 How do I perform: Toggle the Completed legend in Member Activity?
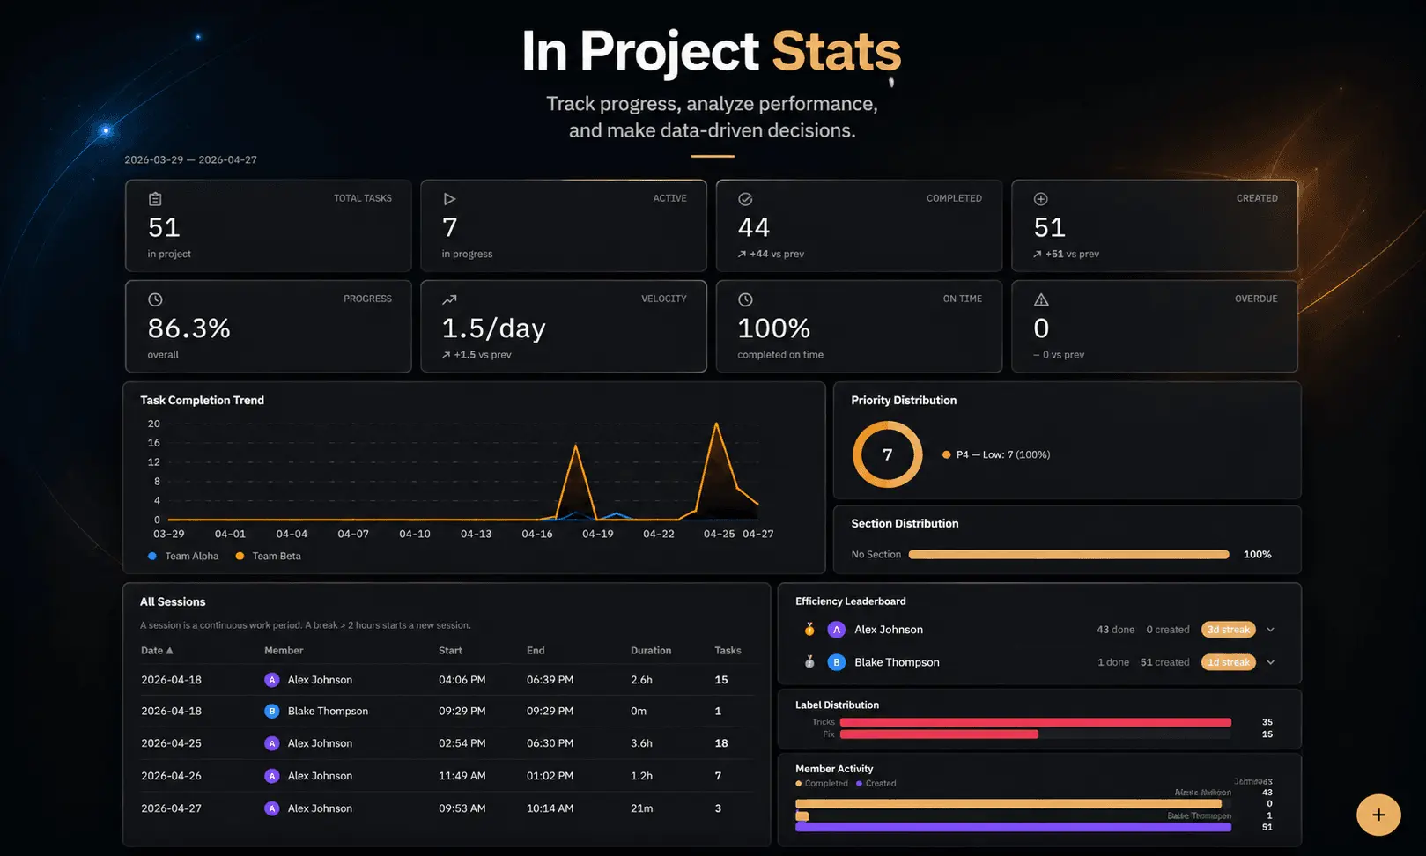coord(822,784)
